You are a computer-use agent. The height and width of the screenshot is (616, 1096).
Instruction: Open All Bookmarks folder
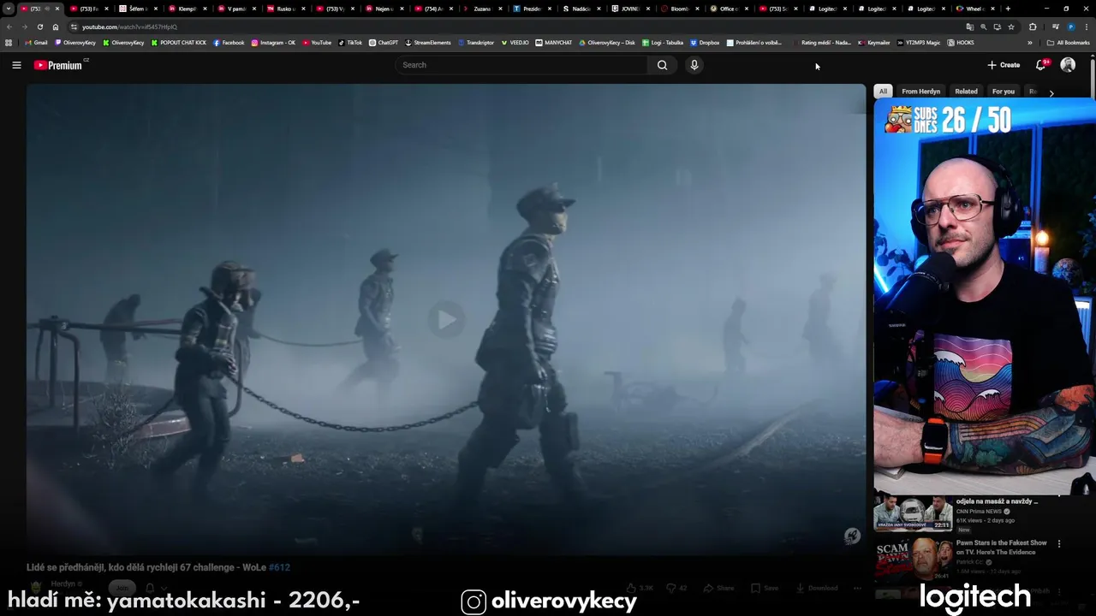(1069, 43)
